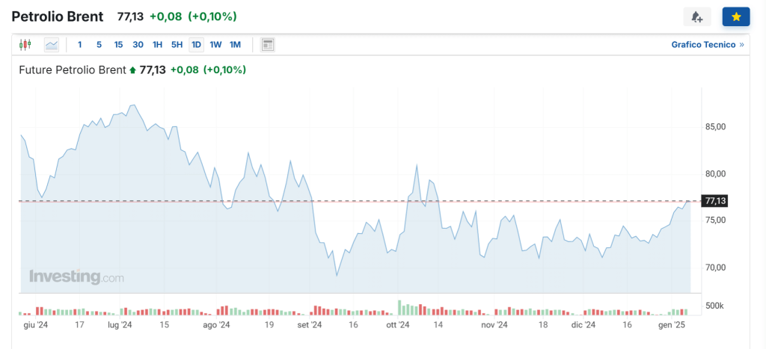
Task: Select the 30 minute interval
Action: point(138,45)
